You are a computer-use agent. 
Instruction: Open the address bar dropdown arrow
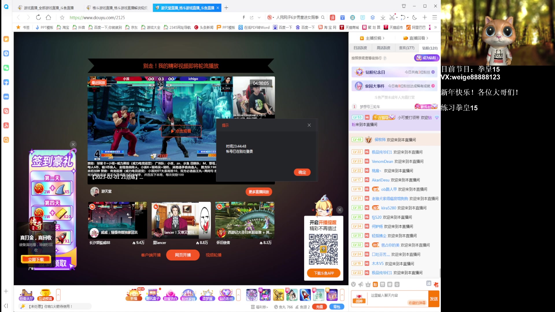click(x=259, y=18)
